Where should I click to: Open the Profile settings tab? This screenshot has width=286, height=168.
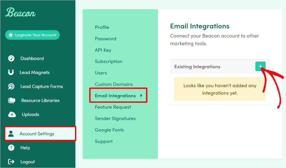[102, 27]
